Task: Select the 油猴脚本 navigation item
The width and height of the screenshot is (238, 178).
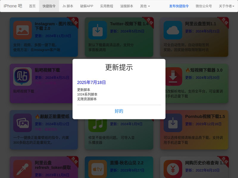Action: (126, 6)
